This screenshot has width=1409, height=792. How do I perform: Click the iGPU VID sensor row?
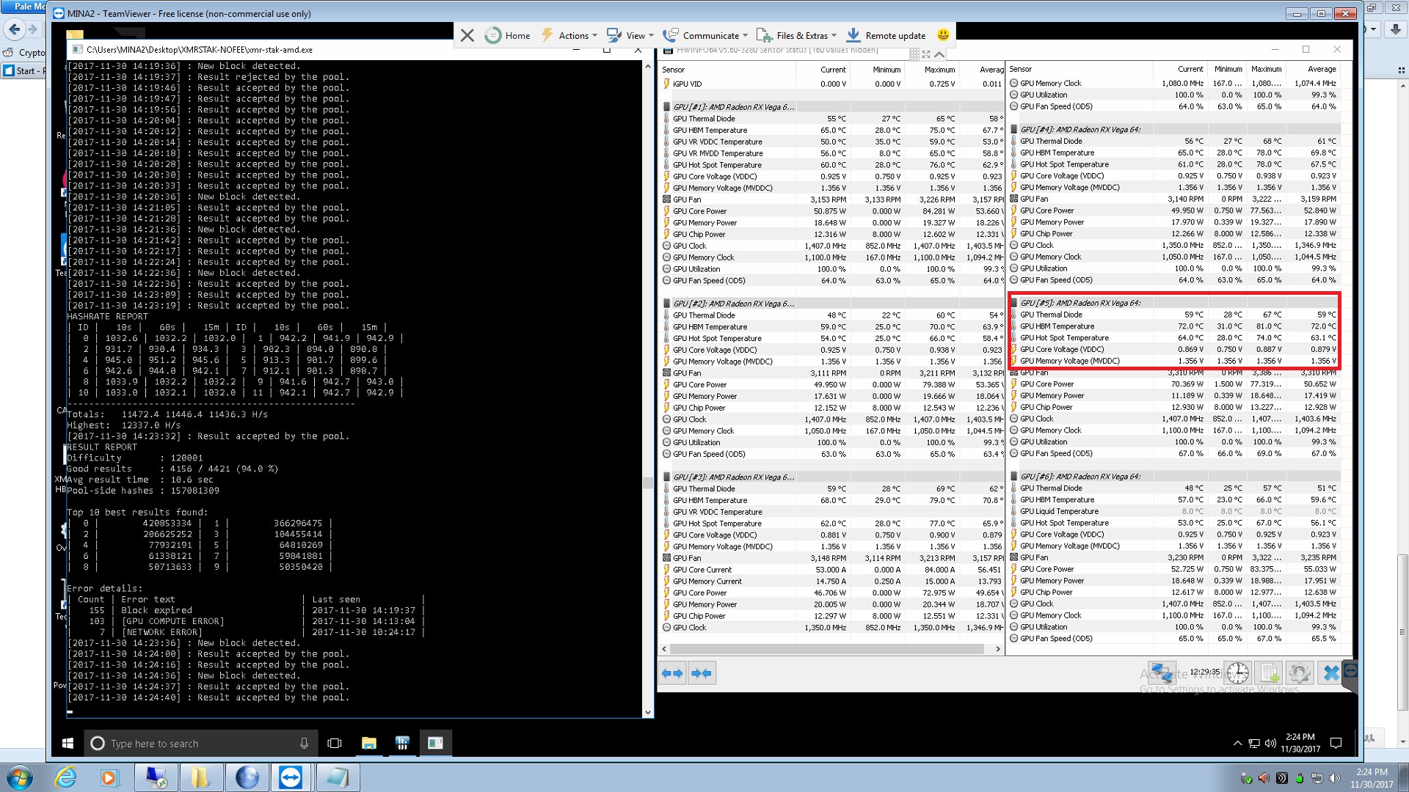click(832, 84)
